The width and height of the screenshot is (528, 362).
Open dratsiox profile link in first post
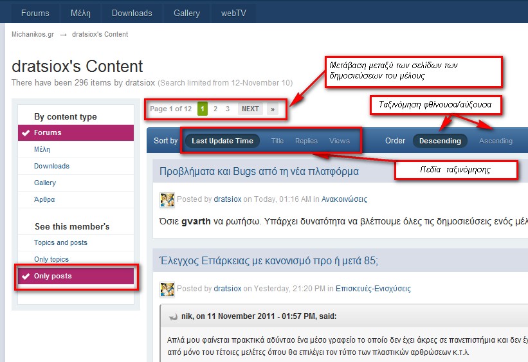(x=228, y=199)
